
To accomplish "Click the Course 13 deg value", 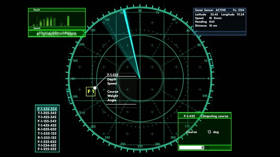I will click(203, 132).
